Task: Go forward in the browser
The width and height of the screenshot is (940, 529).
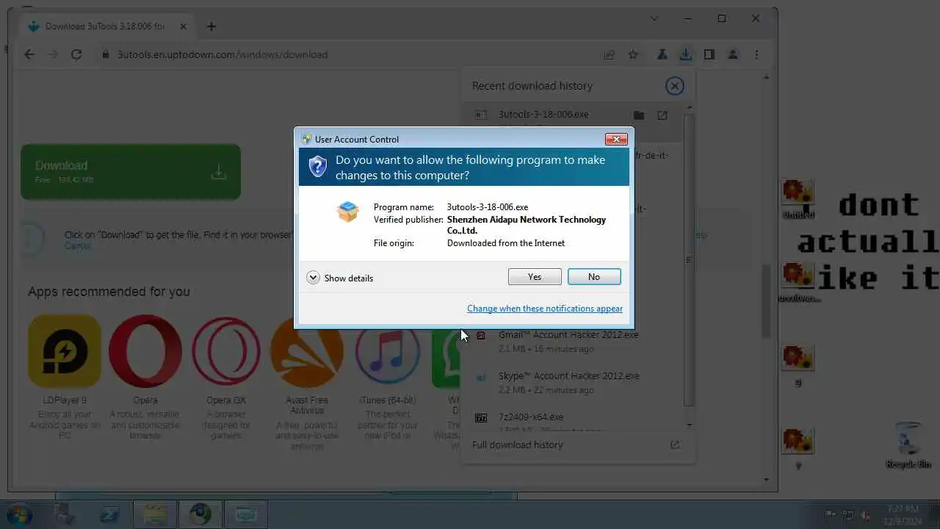Action: pos(52,54)
